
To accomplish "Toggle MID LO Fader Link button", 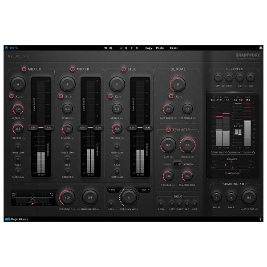I will point(18,146).
